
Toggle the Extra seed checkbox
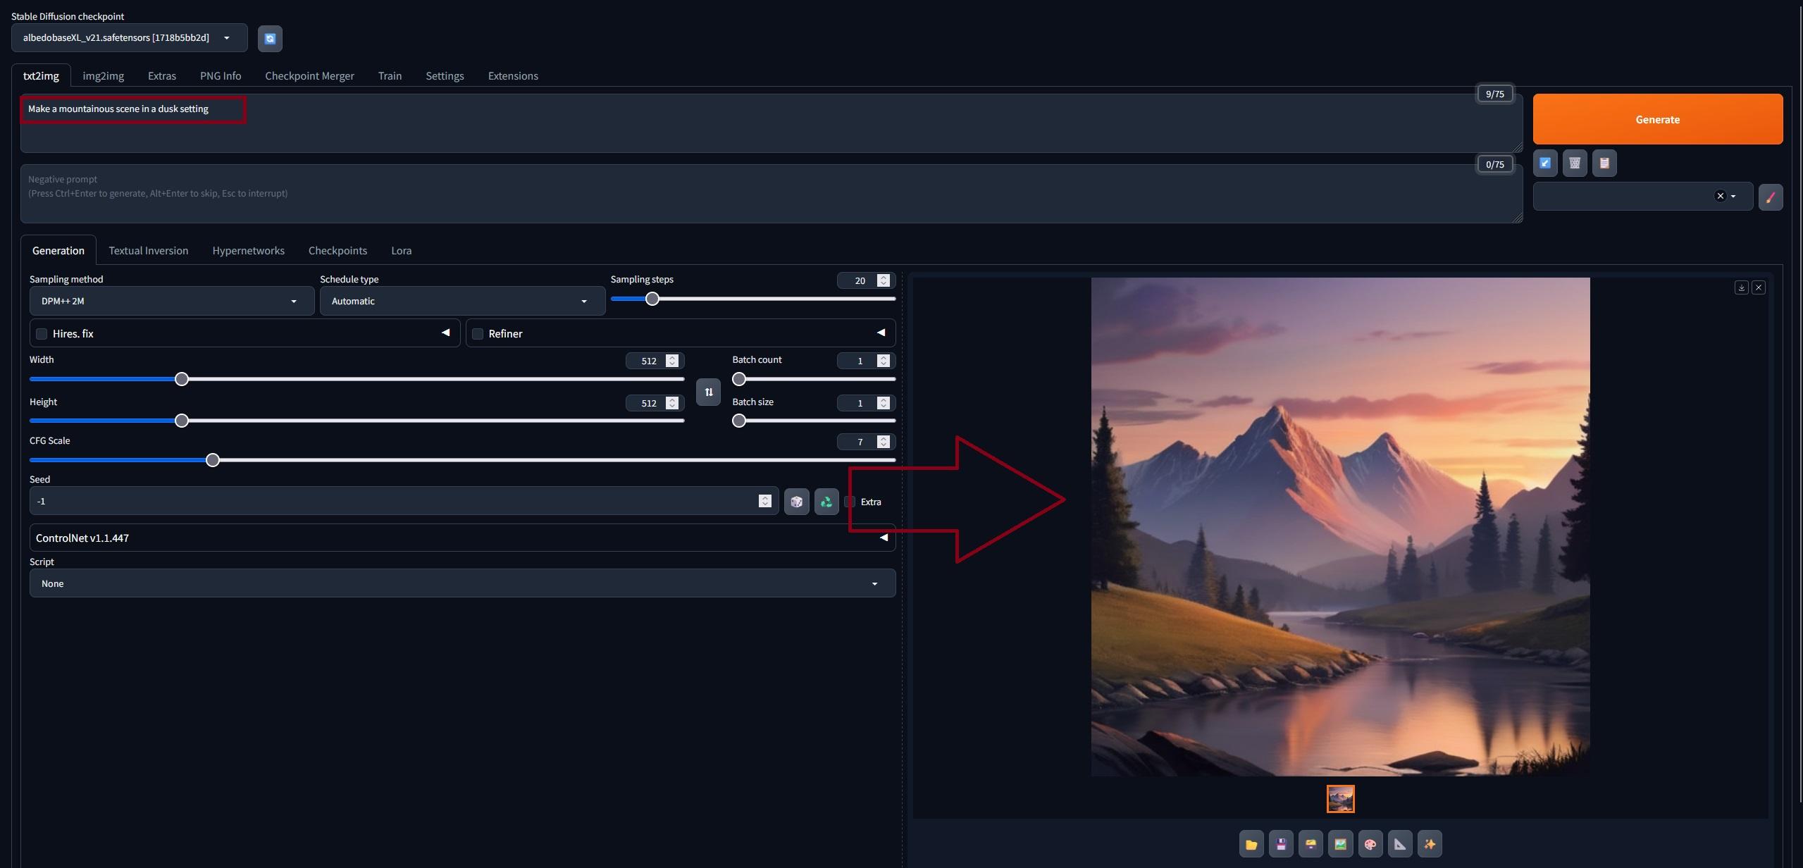(850, 502)
